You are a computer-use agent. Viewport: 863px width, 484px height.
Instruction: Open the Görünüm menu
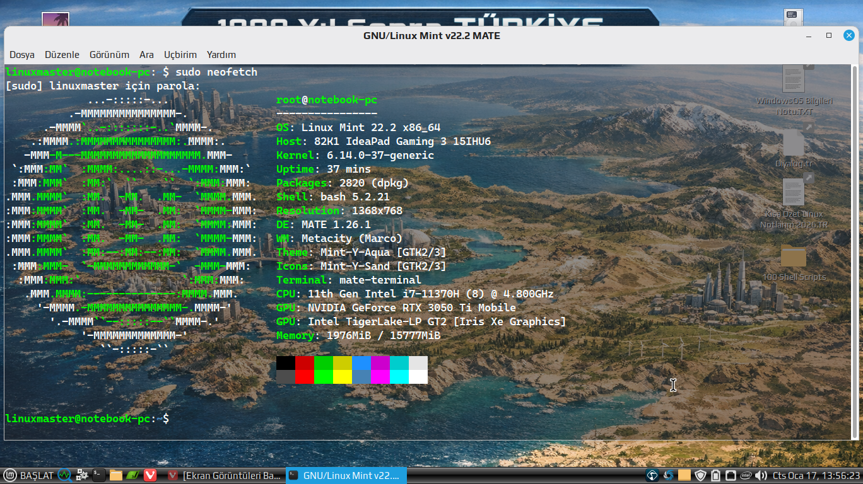tap(109, 55)
